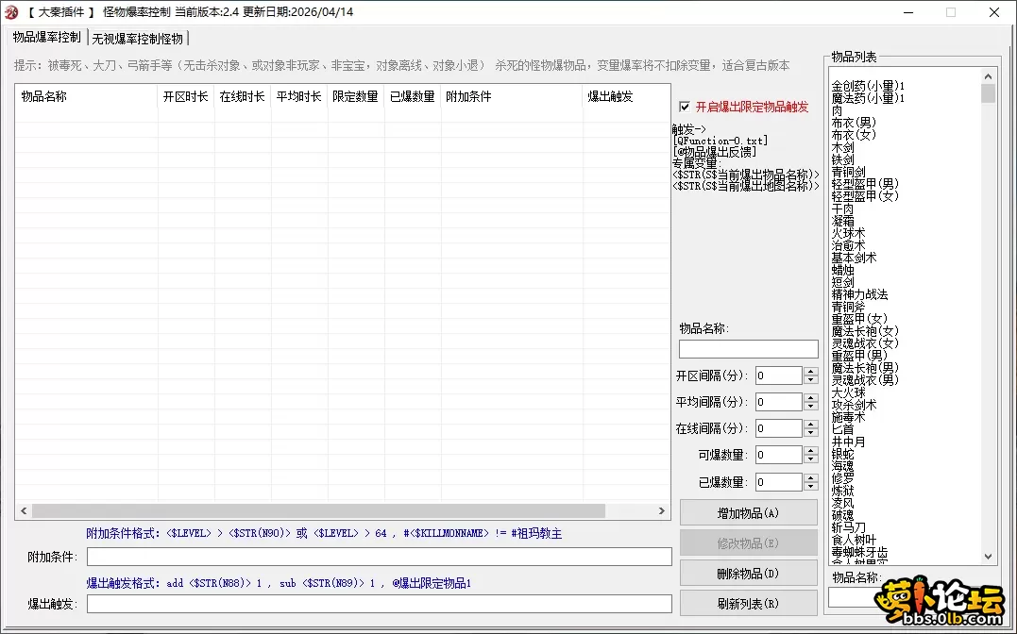Click into the 可爆数量 number field
Viewport: 1017px width, 634px height.
coord(779,455)
